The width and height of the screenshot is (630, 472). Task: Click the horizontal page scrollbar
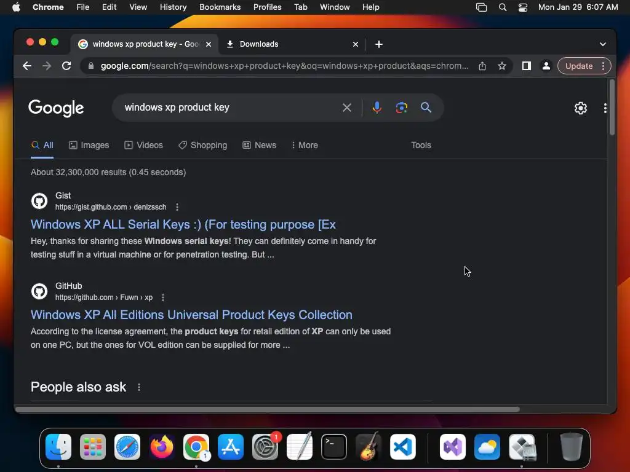[x=267, y=409]
